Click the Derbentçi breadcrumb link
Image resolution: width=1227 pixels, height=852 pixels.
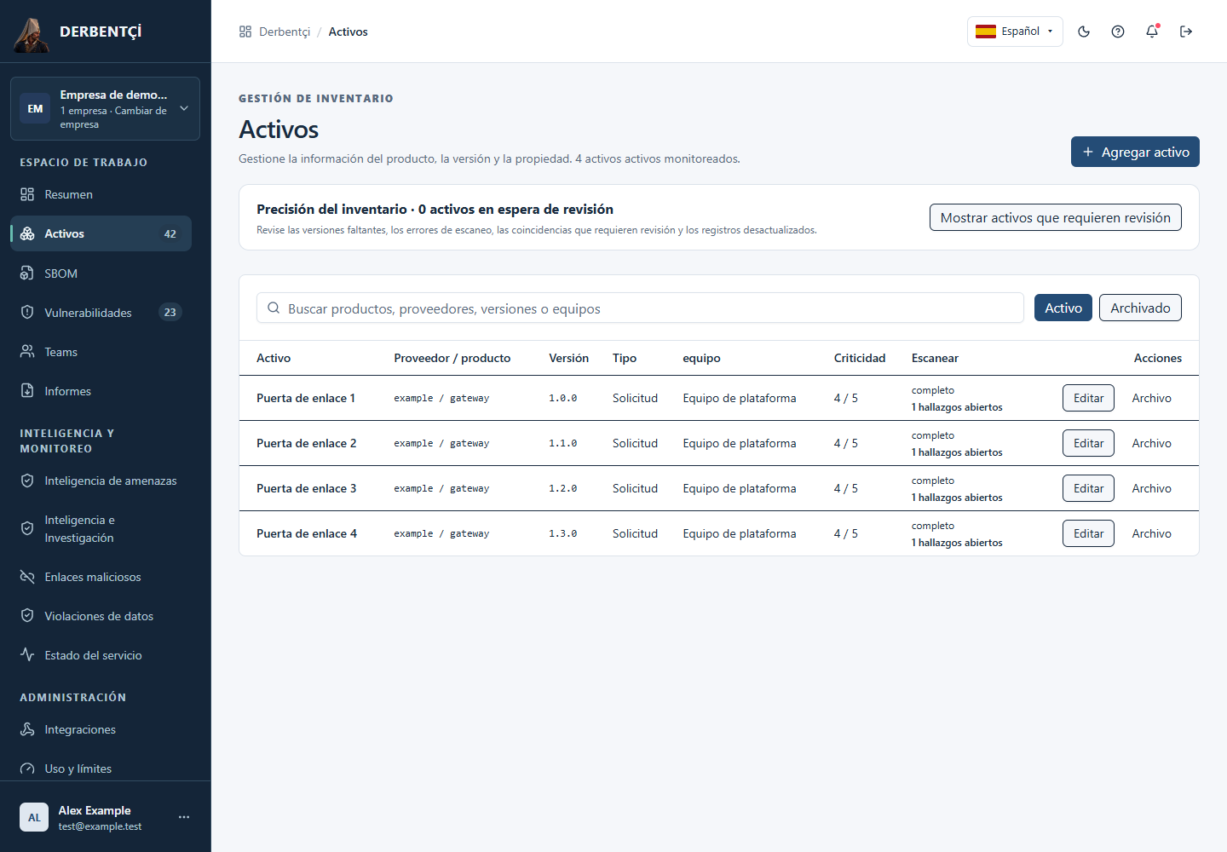(x=285, y=32)
